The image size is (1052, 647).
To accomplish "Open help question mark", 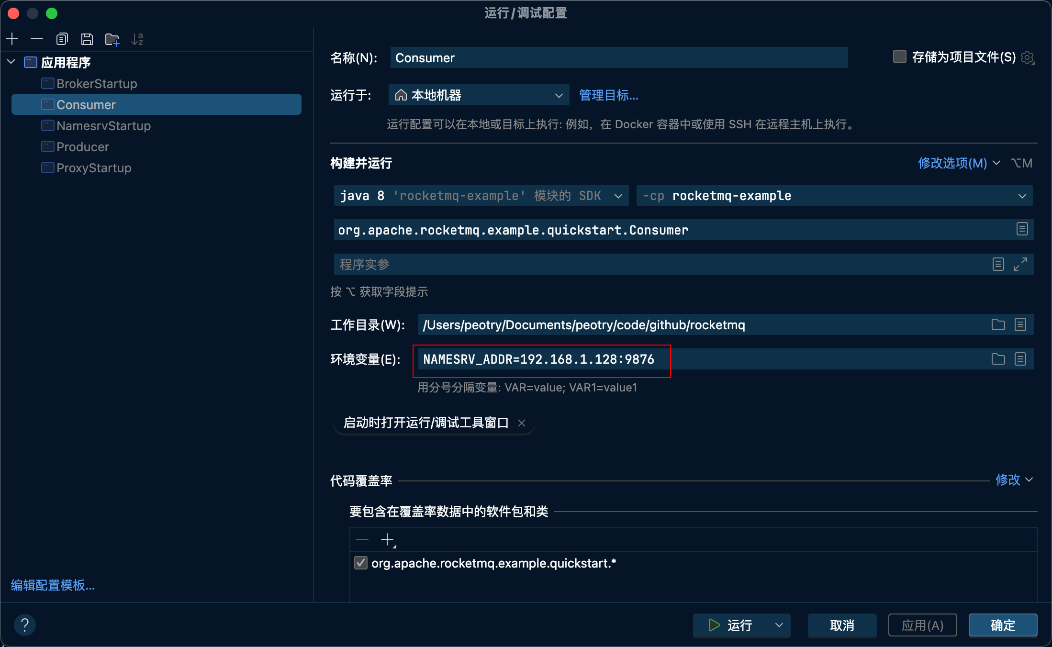I will click(25, 625).
